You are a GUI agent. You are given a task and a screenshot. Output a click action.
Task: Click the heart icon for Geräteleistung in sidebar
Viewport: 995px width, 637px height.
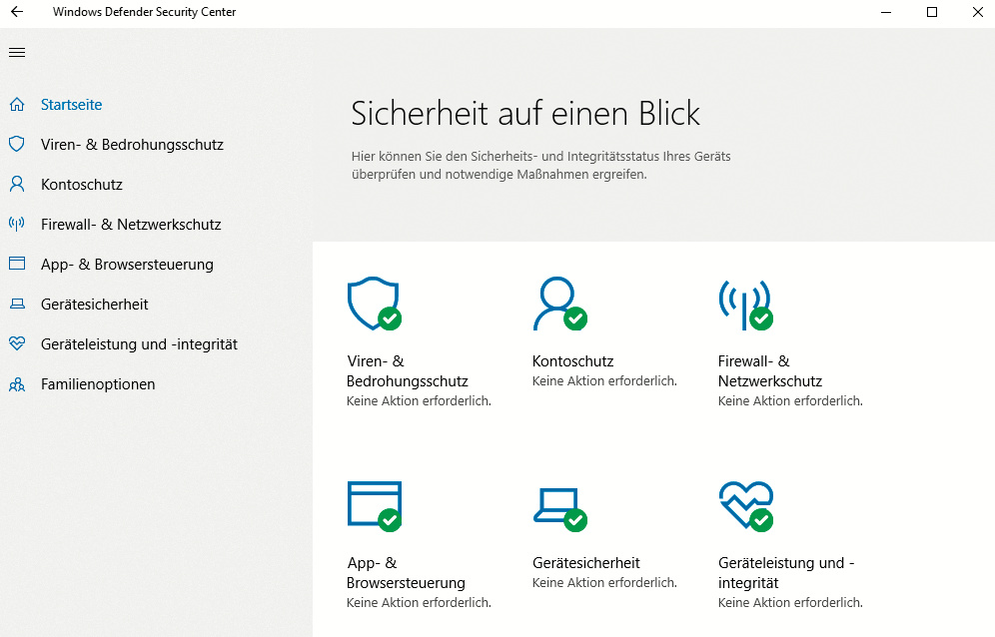(x=16, y=344)
